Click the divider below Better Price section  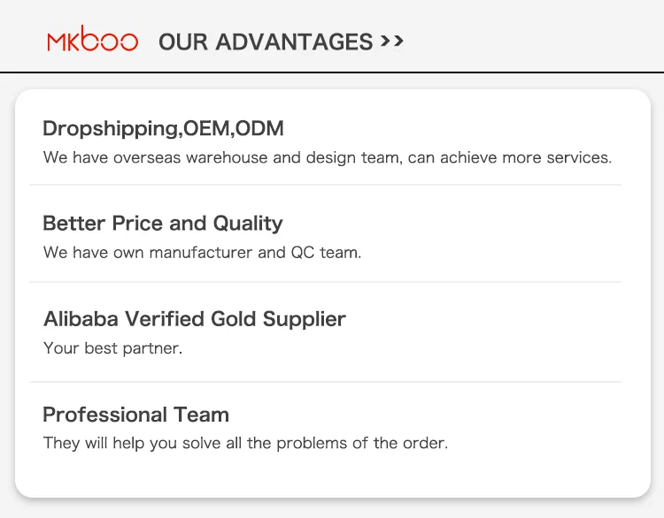pyautogui.click(x=326, y=282)
